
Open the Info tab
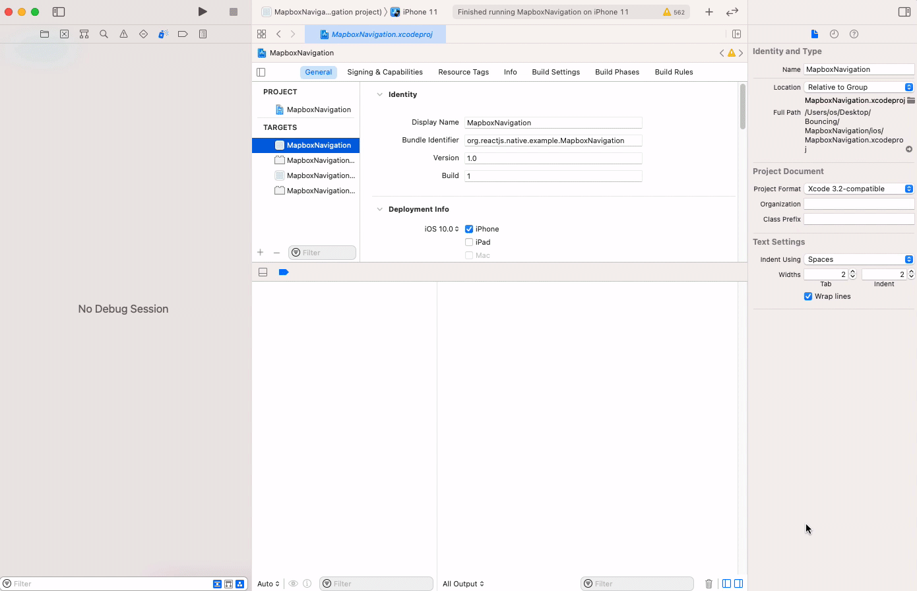click(x=510, y=72)
